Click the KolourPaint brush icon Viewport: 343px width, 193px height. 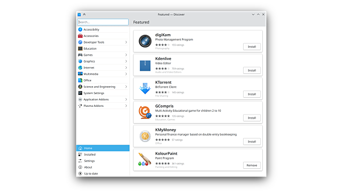tap(146, 160)
